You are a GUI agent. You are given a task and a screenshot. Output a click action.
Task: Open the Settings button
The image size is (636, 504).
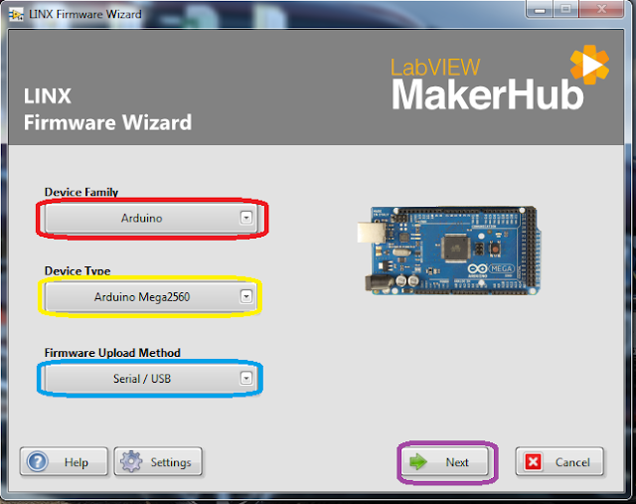coord(158,462)
